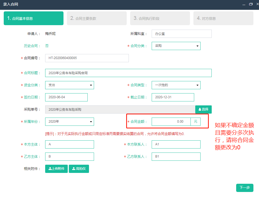Click the applicant name 梅乔妮
Image resolution: width=259 pixels, height=197 pixels.
(50, 34)
